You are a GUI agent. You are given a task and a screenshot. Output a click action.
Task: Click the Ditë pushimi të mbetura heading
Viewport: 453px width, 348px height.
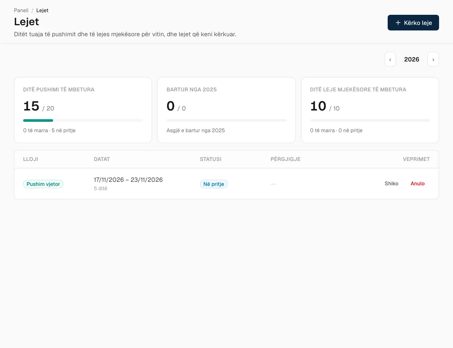[59, 90]
